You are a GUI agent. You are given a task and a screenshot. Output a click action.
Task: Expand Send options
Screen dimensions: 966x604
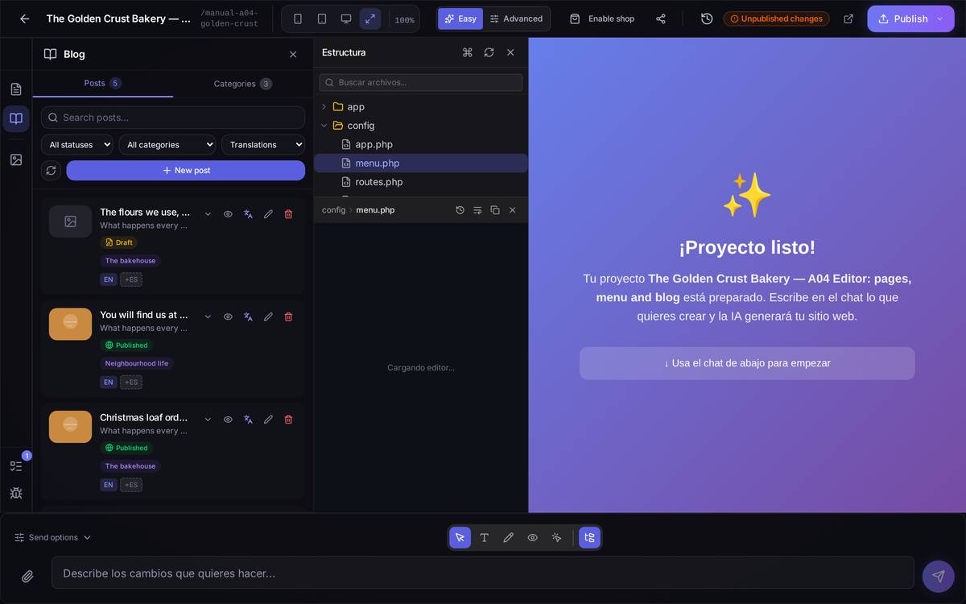click(53, 537)
